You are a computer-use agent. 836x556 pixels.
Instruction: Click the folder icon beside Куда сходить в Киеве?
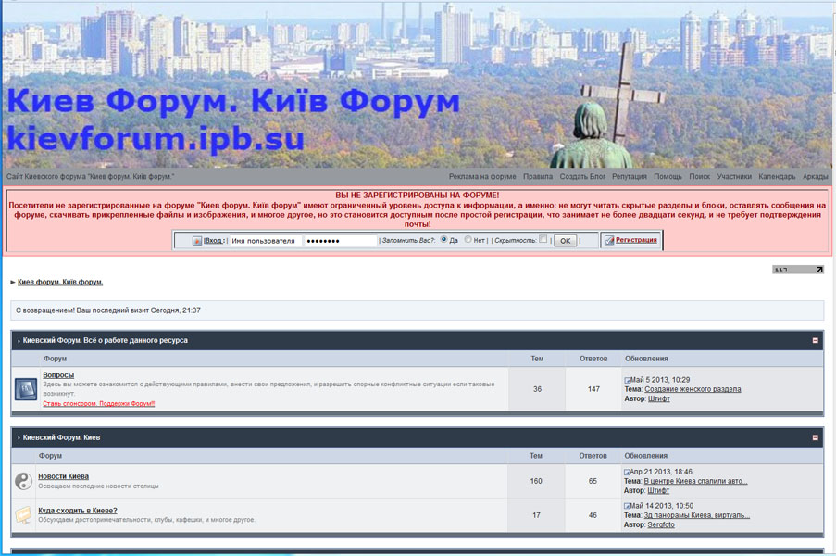tap(23, 515)
